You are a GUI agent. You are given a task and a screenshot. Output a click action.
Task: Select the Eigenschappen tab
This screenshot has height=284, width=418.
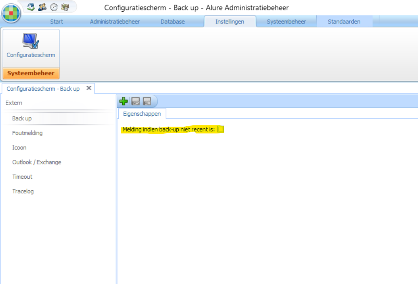[142, 114]
